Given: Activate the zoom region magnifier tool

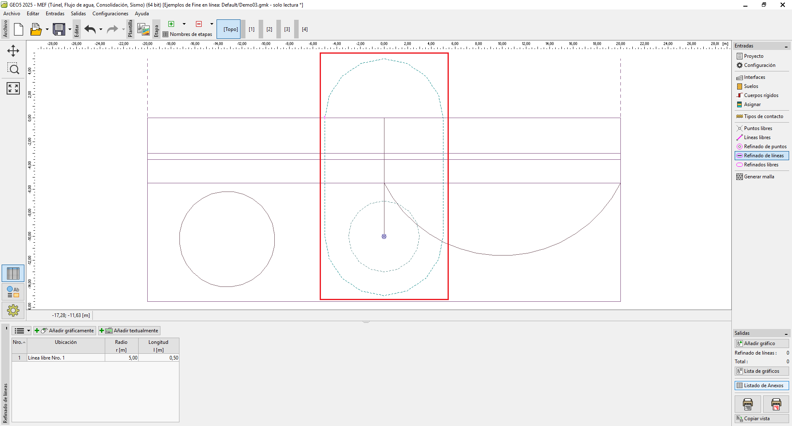Looking at the screenshot, I should point(13,69).
